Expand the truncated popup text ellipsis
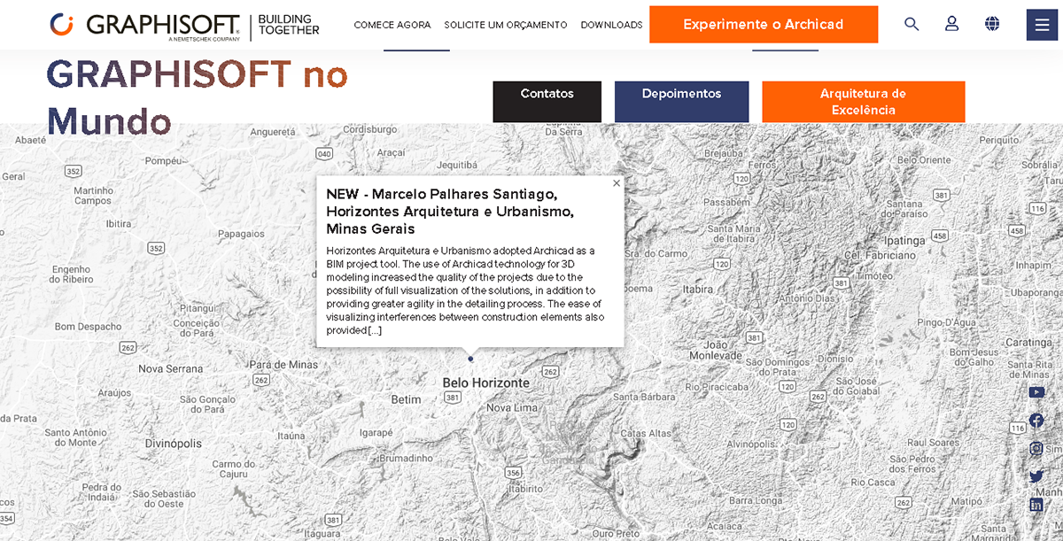Viewport: 1063px width, 541px height. pyautogui.click(x=374, y=330)
